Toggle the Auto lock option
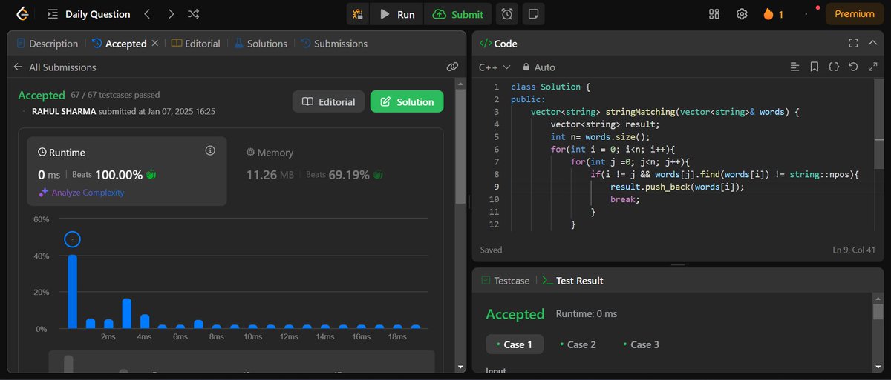 [538, 67]
